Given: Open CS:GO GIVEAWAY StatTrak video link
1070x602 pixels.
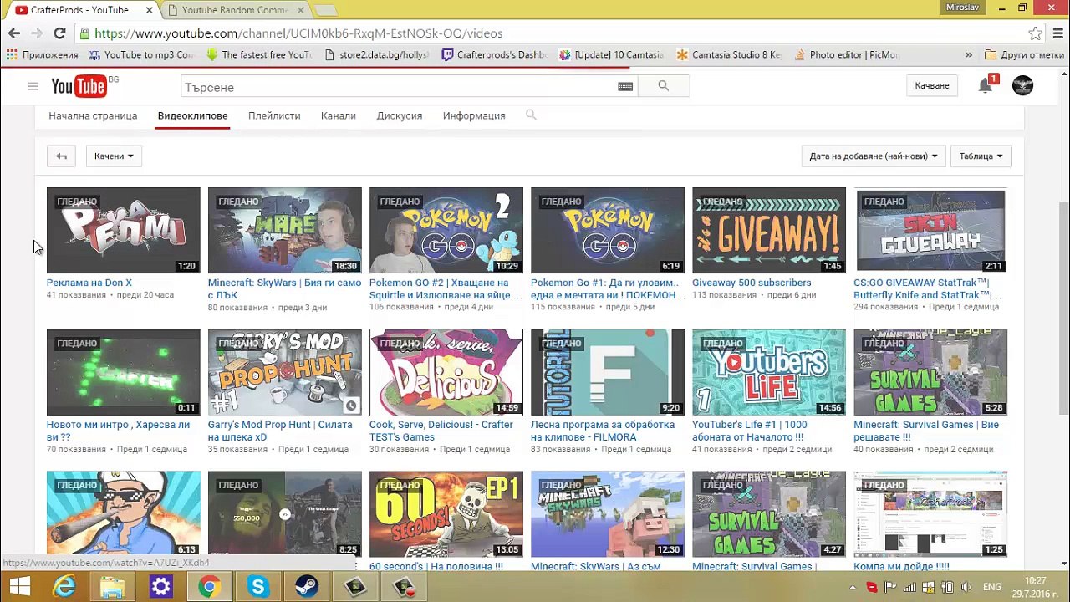Looking at the screenshot, I should coord(927,288).
